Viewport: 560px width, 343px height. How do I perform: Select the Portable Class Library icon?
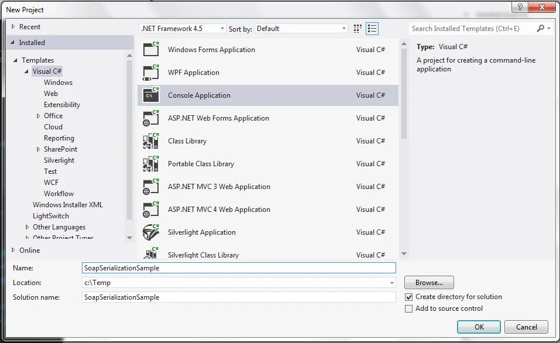tap(151, 164)
